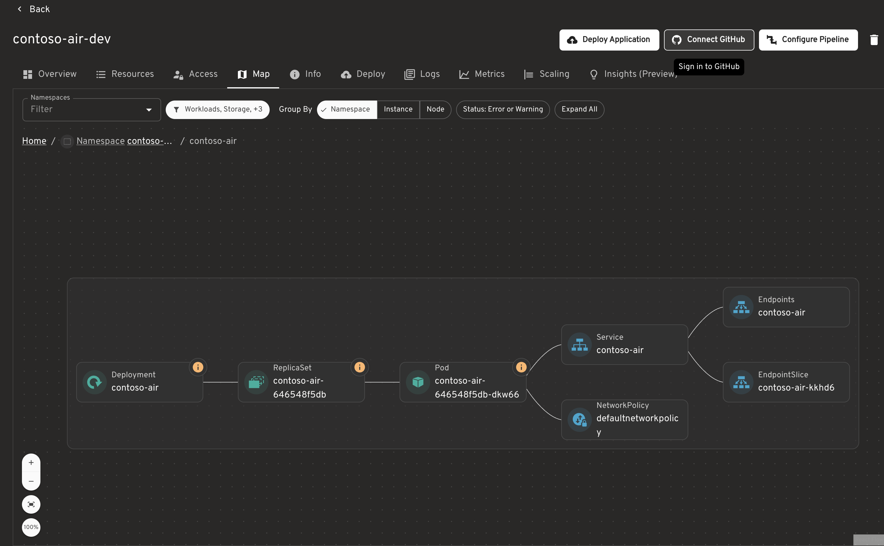Open the Deploy tab
The image size is (884, 546).
pyautogui.click(x=363, y=74)
